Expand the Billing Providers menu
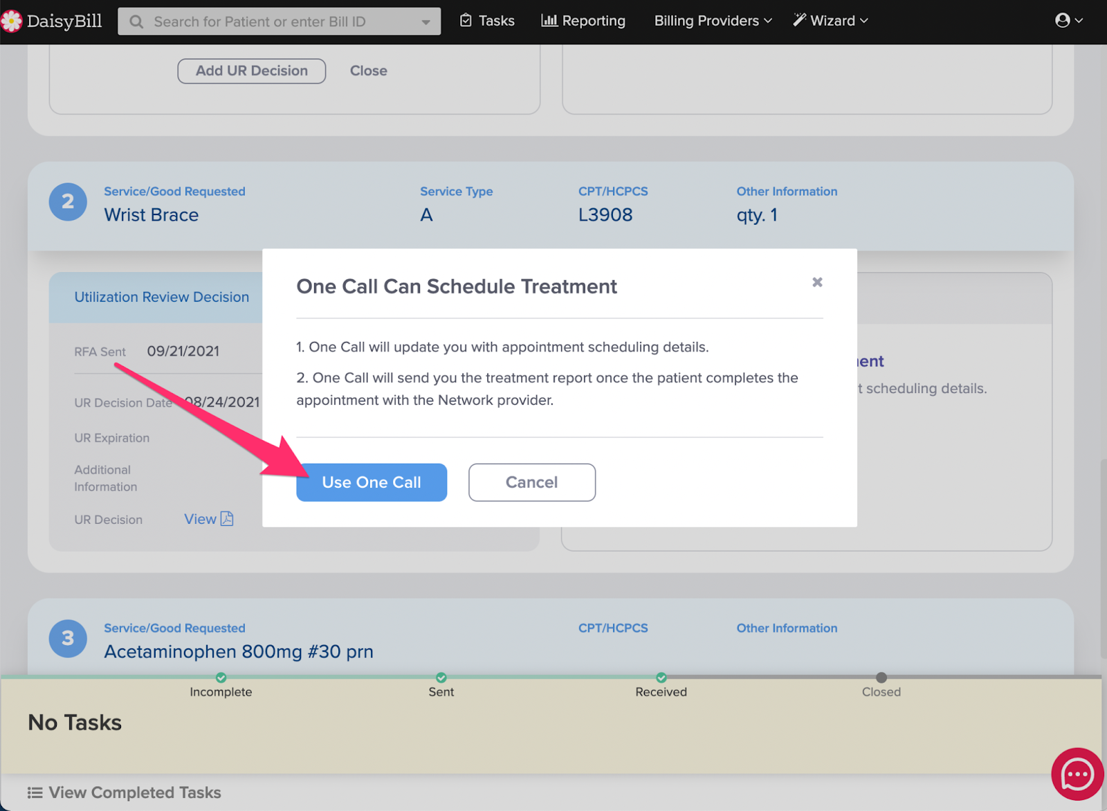 click(713, 21)
